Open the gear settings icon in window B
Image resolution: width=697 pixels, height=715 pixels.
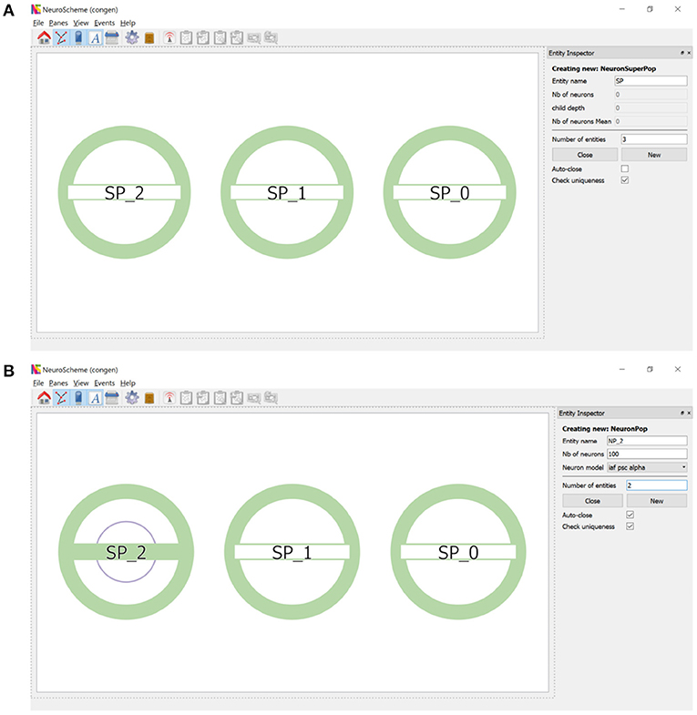pyautogui.click(x=132, y=398)
